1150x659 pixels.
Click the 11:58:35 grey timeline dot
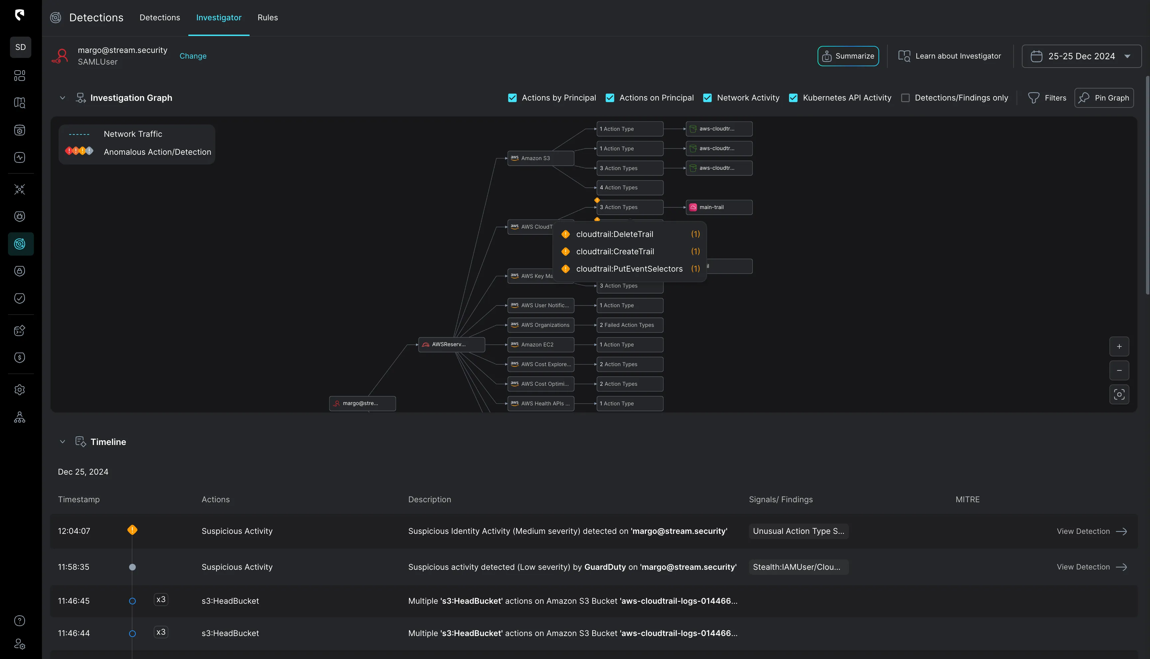tap(132, 567)
